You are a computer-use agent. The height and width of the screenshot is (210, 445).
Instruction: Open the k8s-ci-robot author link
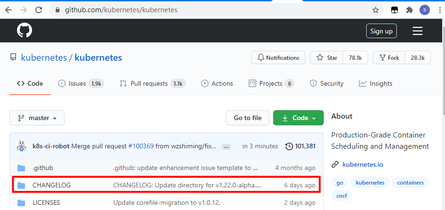(51, 146)
